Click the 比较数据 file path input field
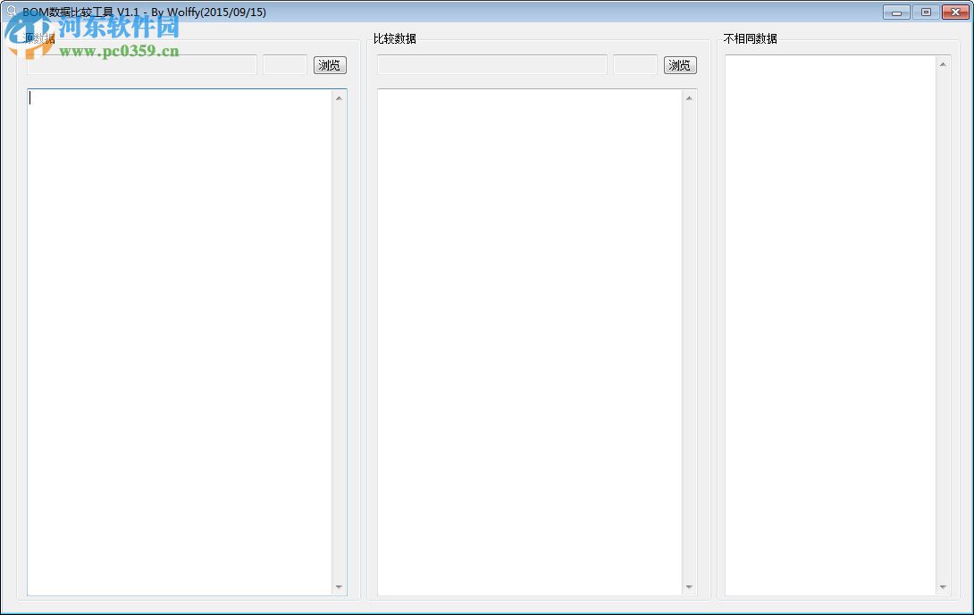The height and width of the screenshot is (615, 974). (491, 64)
